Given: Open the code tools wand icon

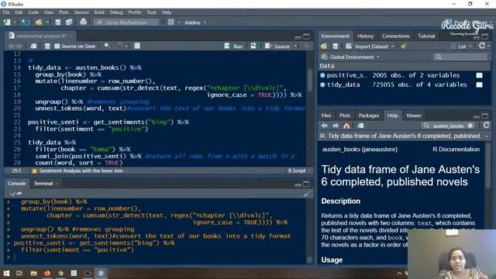Looking at the screenshot, I should (119, 46).
